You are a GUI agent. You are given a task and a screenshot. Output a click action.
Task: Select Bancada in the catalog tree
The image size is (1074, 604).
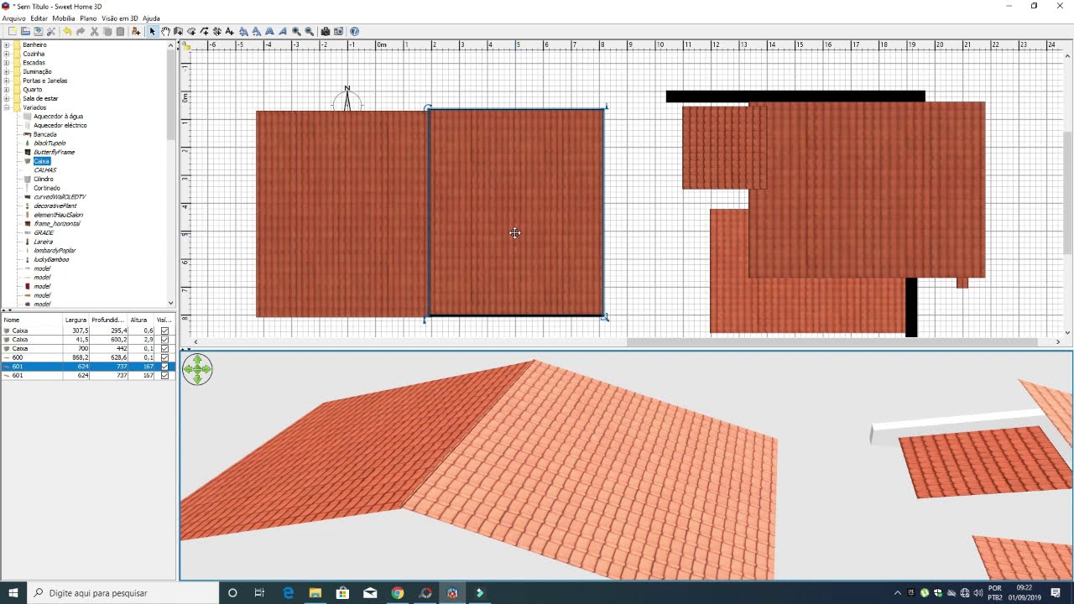45,134
